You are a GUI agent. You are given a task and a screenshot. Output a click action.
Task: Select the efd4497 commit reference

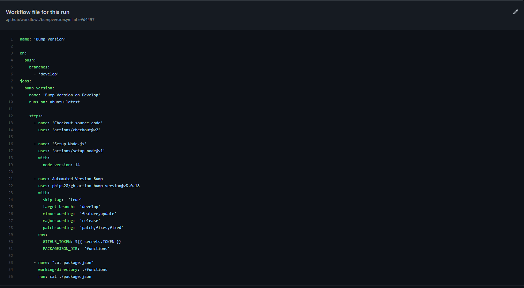click(x=87, y=20)
